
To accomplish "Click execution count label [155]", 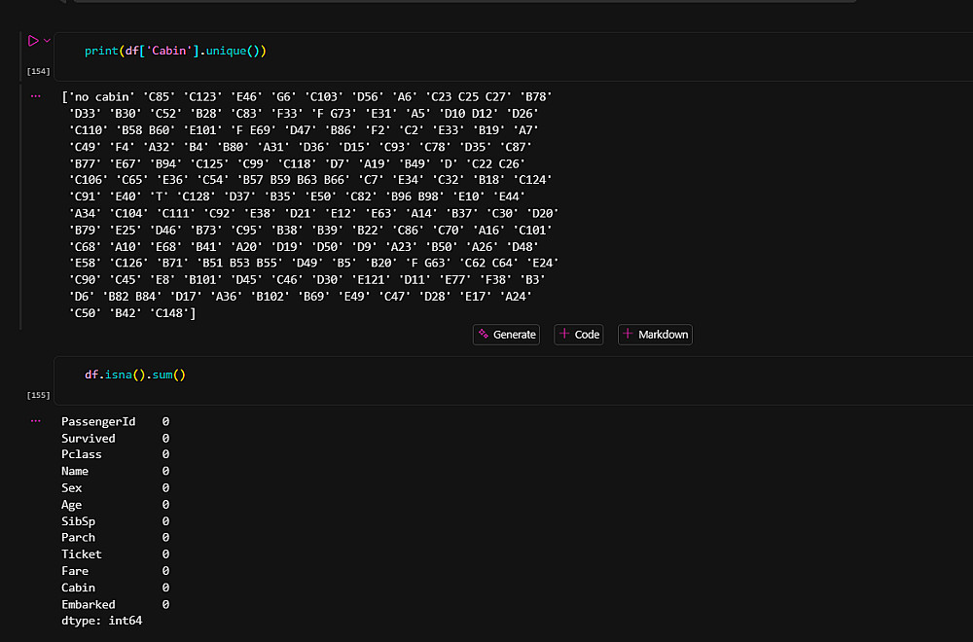I will click(38, 395).
